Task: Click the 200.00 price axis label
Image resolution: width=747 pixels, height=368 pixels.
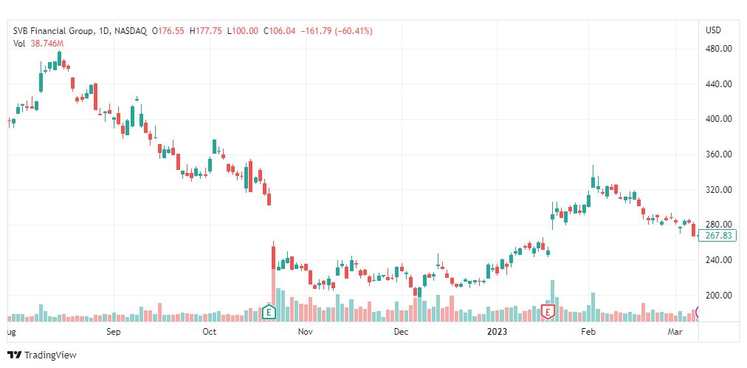Action: click(719, 296)
